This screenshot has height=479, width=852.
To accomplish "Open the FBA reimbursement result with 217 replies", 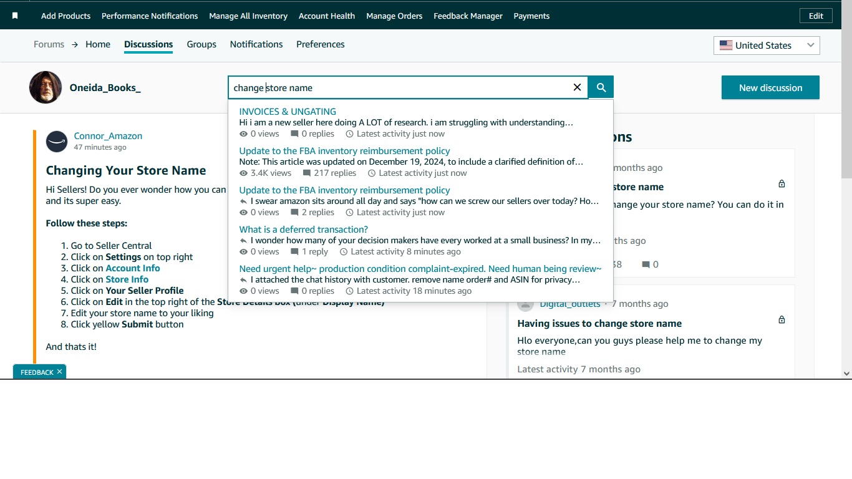I will pyautogui.click(x=344, y=151).
